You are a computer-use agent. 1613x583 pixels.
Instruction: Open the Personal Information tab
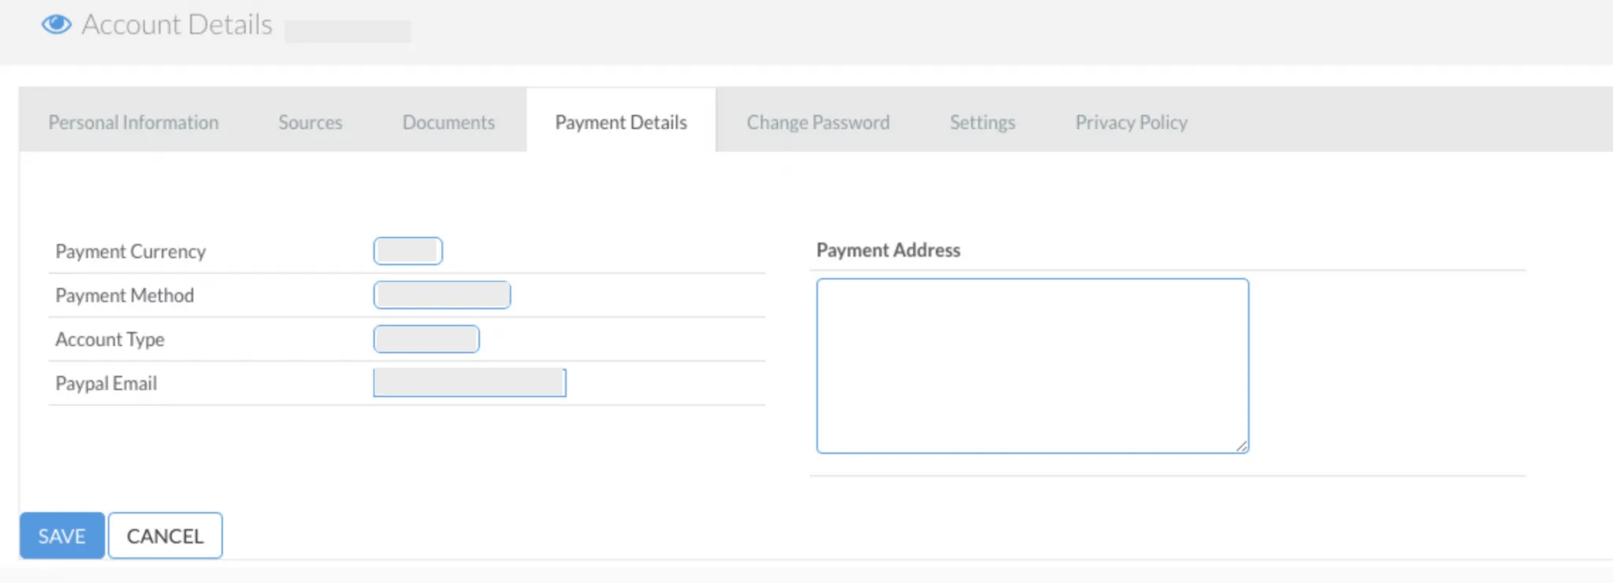click(x=133, y=122)
